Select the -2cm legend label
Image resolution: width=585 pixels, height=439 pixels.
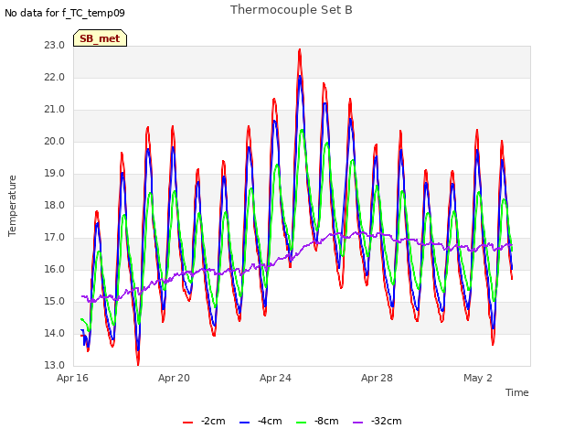coord(213,421)
